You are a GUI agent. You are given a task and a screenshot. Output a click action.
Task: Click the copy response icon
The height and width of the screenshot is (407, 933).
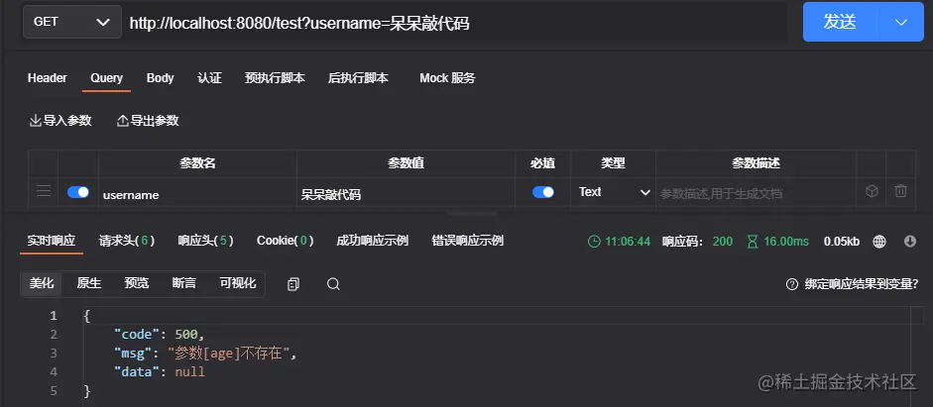292,284
